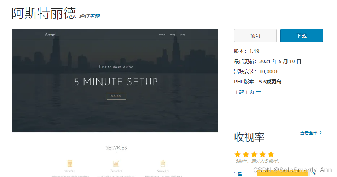This screenshot has height=177, width=337.
Task: Click the 阿斯特丽德 theme title
Action: point(44,13)
